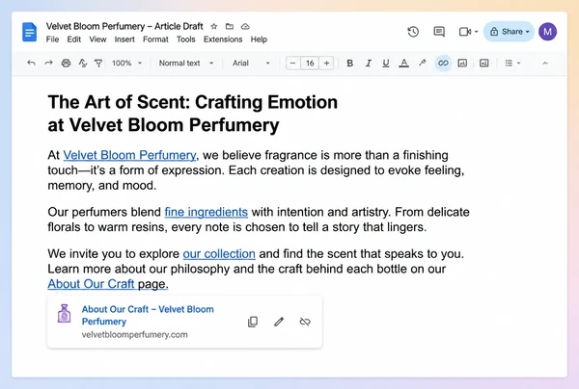Run spelling and grammar check
579x389 pixels.
coord(83,63)
